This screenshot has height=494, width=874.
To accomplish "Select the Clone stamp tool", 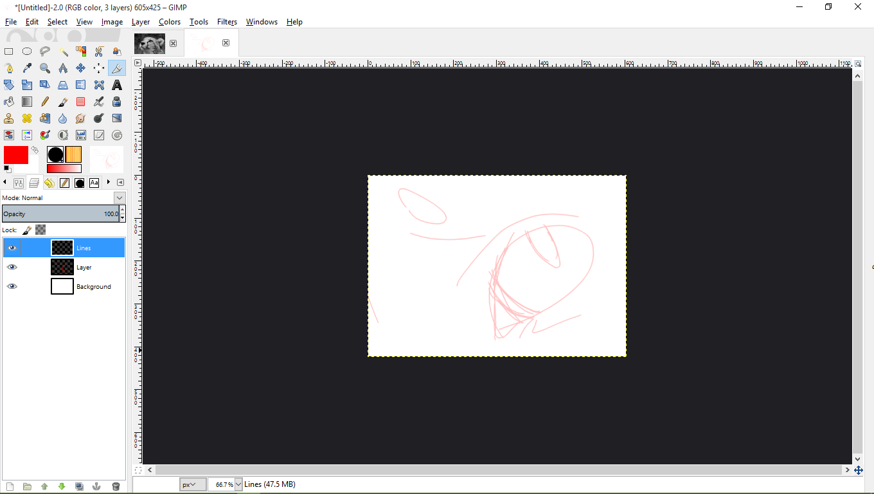I will pyautogui.click(x=9, y=118).
